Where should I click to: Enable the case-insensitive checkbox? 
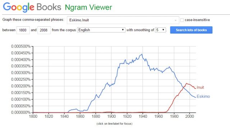(182, 20)
